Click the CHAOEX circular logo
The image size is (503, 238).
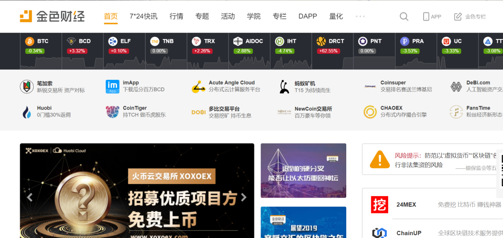[x=370, y=112]
